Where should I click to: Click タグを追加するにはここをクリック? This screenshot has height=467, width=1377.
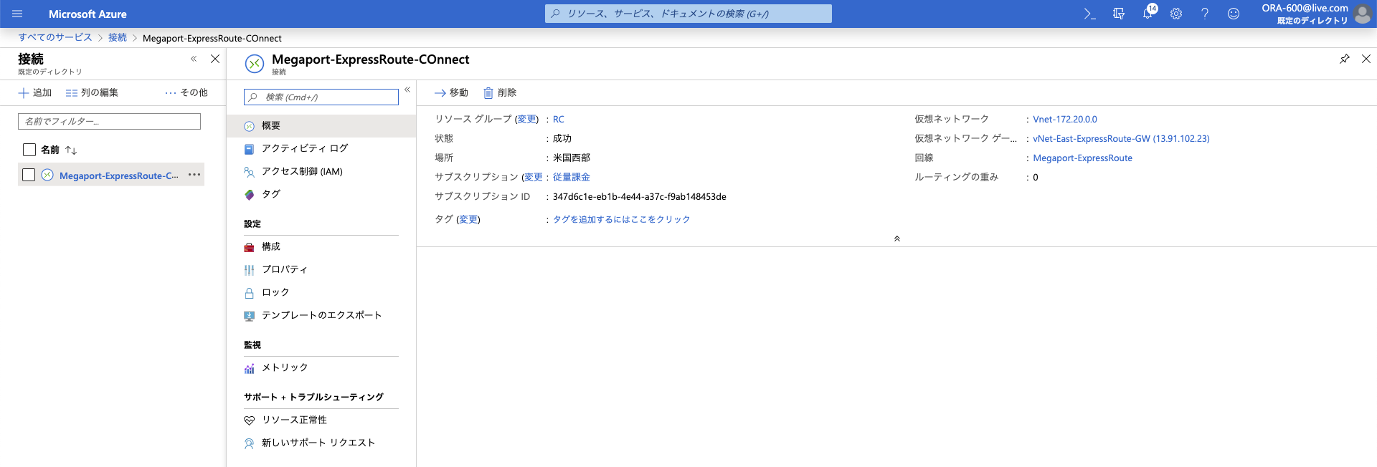click(x=621, y=219)
